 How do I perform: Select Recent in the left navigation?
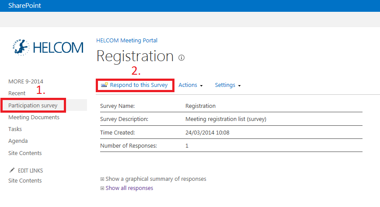coord(17,93)
